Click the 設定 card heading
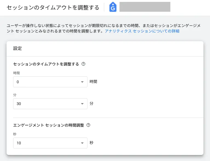210x161 pixels. [x=17, y=48]
